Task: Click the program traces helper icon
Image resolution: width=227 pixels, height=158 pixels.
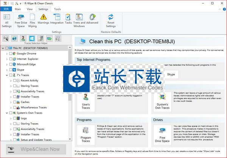Action: coord(58,38)
